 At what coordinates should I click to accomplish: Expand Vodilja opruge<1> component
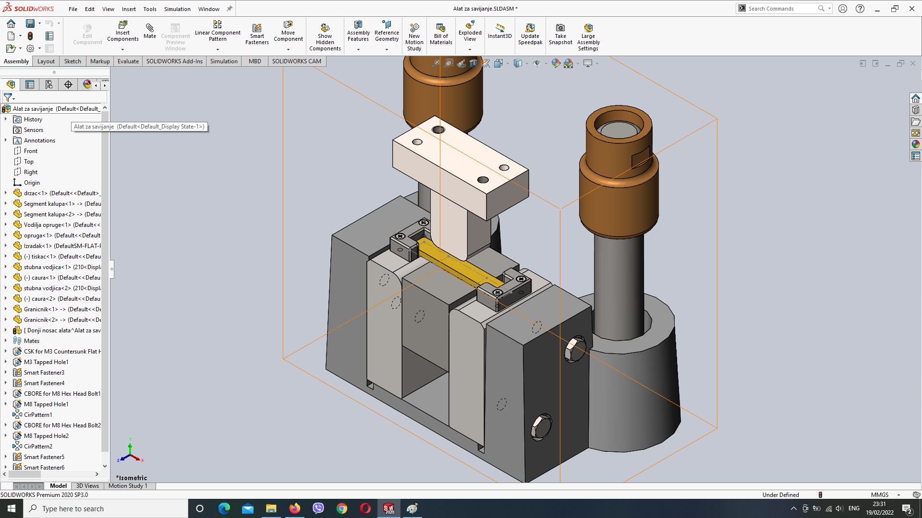tap(6, 224)
